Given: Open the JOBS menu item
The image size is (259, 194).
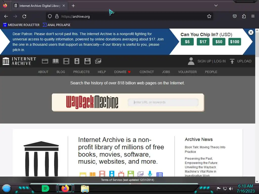Looking at the screenshot, I should click(166, 72).
